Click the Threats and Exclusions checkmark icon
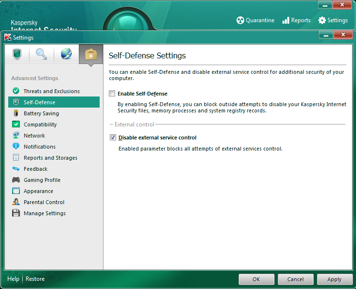The width and height of the screenshot is (356, 289). 16,91
